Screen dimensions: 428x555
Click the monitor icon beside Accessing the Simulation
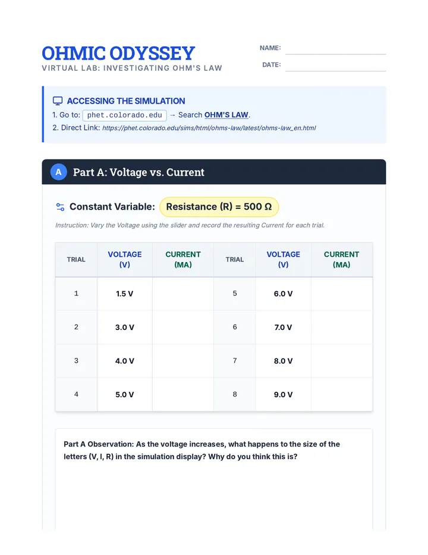tap(58, 101)
